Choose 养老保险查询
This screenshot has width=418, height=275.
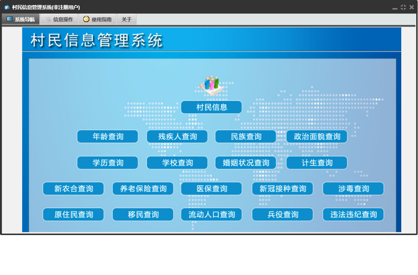[143, 189]
